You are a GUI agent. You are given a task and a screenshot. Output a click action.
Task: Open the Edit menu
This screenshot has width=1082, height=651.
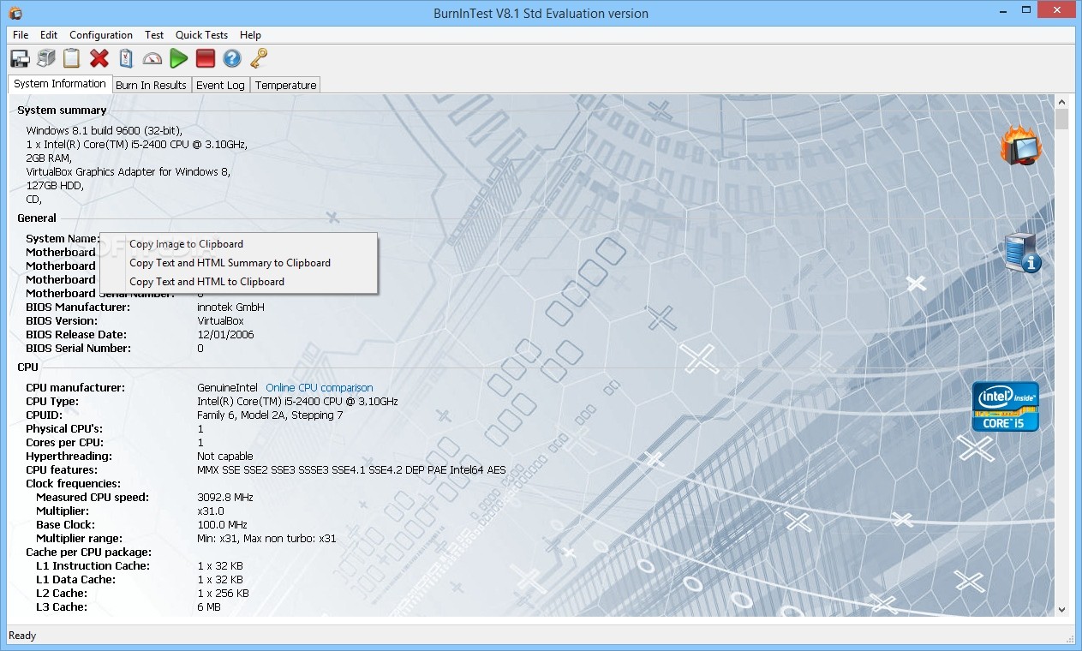(49, 35)
